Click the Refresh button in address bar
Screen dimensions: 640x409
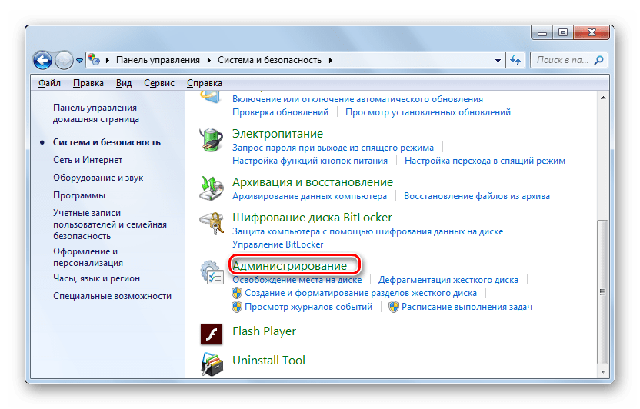[515, 61]
